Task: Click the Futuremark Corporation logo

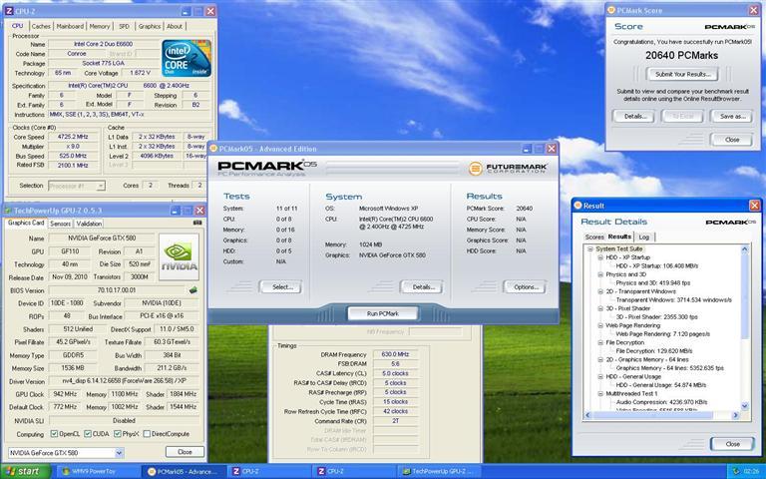Action: 508,168
